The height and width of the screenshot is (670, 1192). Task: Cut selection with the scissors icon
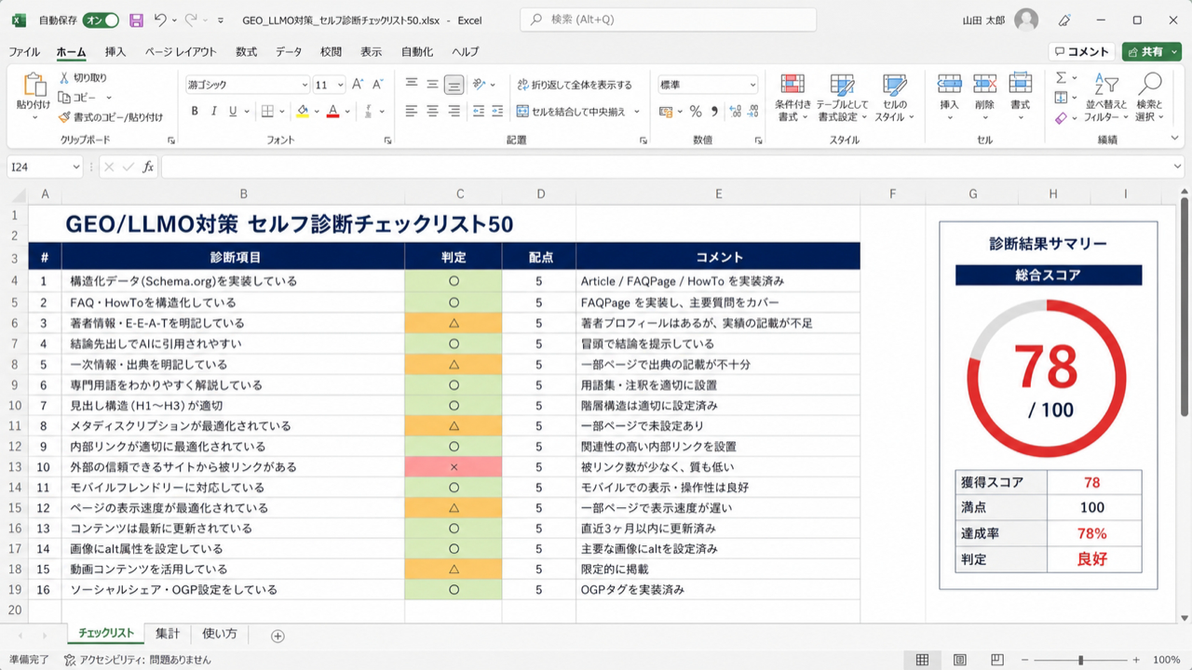(64, 78)
